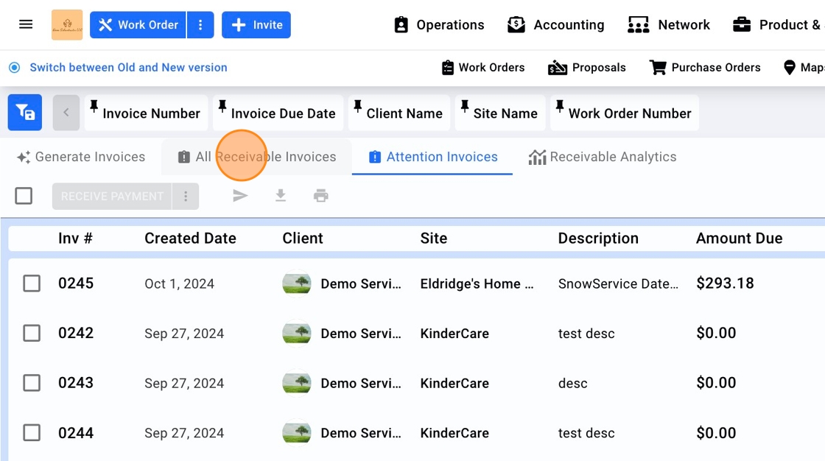Open the hamburger navigation menu
Image resolution: width=825 pixels, height=461 pixels.
coord(26,24)
